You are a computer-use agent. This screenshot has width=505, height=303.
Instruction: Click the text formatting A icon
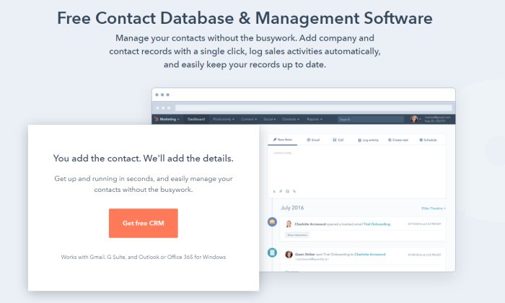[274, 191]
